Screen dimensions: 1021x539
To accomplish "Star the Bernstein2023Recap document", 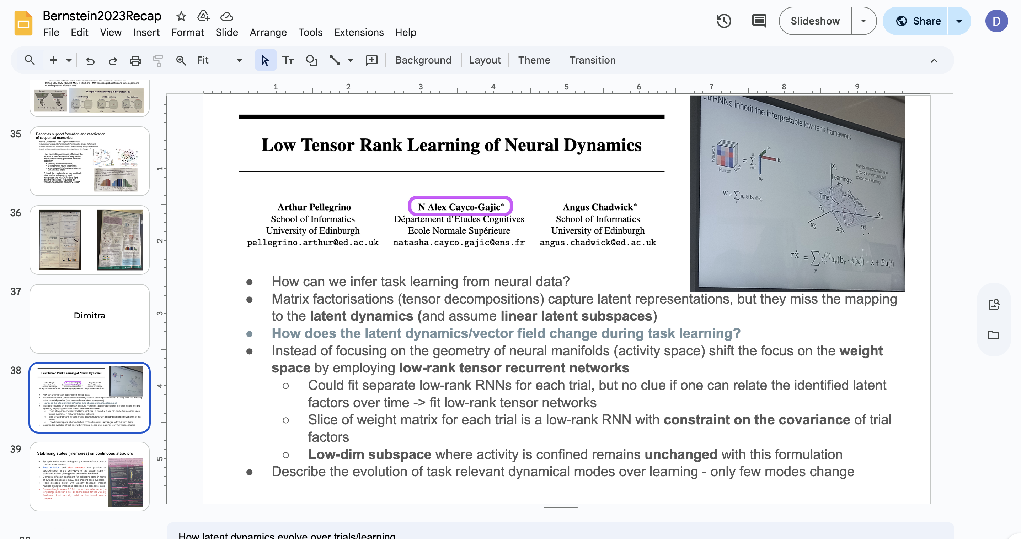I will click(x=181, y=16).
